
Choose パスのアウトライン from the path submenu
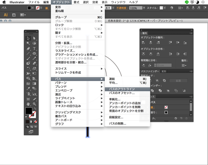(127, 89)
